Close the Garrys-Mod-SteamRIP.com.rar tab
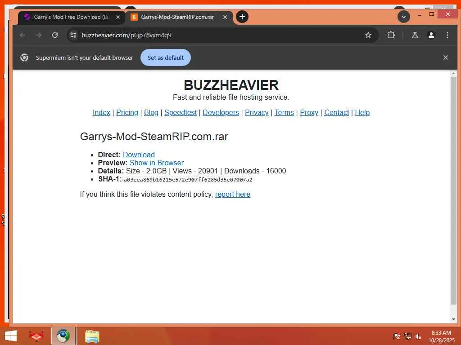461x345 pixels. (225, 17)
